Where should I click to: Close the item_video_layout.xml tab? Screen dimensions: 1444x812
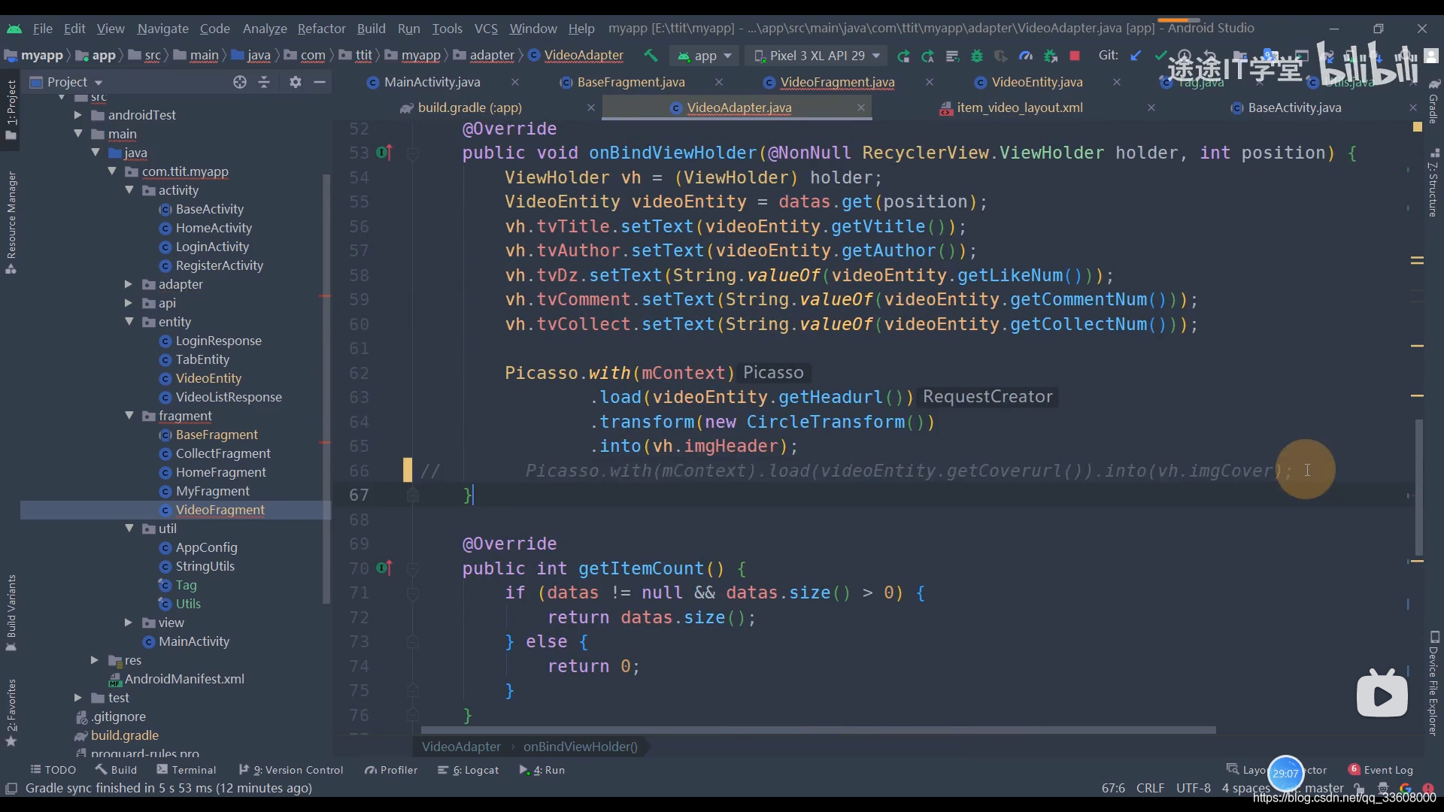pyautogui.click(x=1151, y=108)
